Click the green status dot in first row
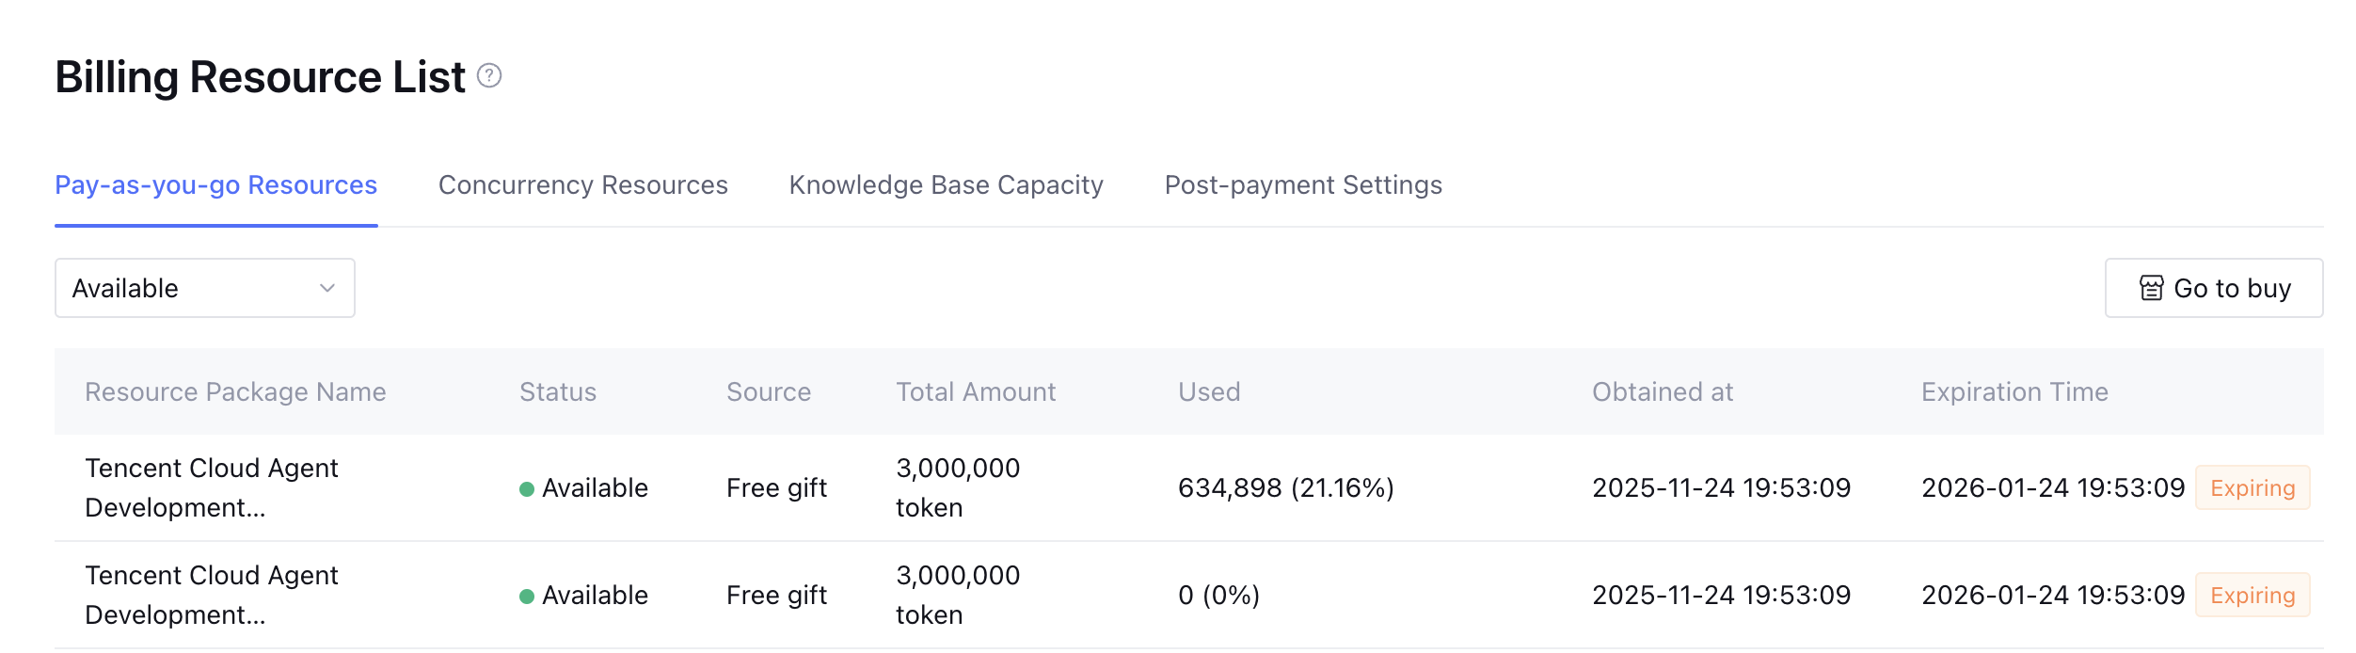2356x653 pixels. [x=527, y=488]
